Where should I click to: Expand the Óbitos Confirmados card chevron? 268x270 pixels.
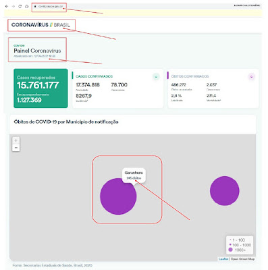[252, 77]
